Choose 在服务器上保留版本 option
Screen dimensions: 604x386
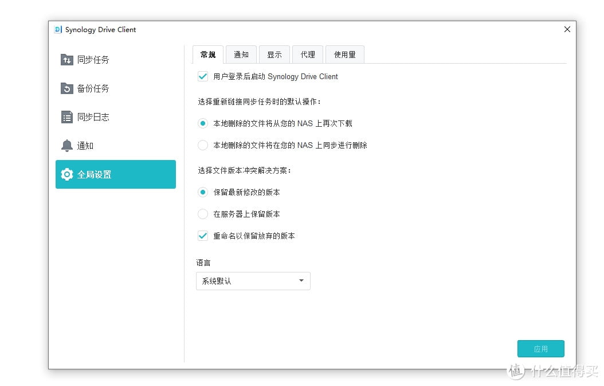(203, 213)
